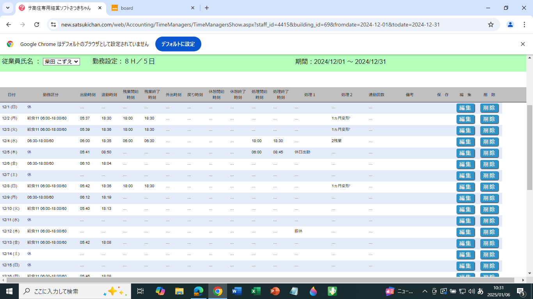Open Excel from the taskbar
Viewport: 533px width, 299px height.
[x=256, y=291]
